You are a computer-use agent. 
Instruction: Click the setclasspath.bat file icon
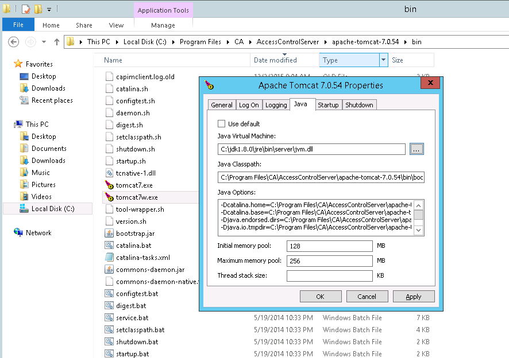tap(109, 330)
